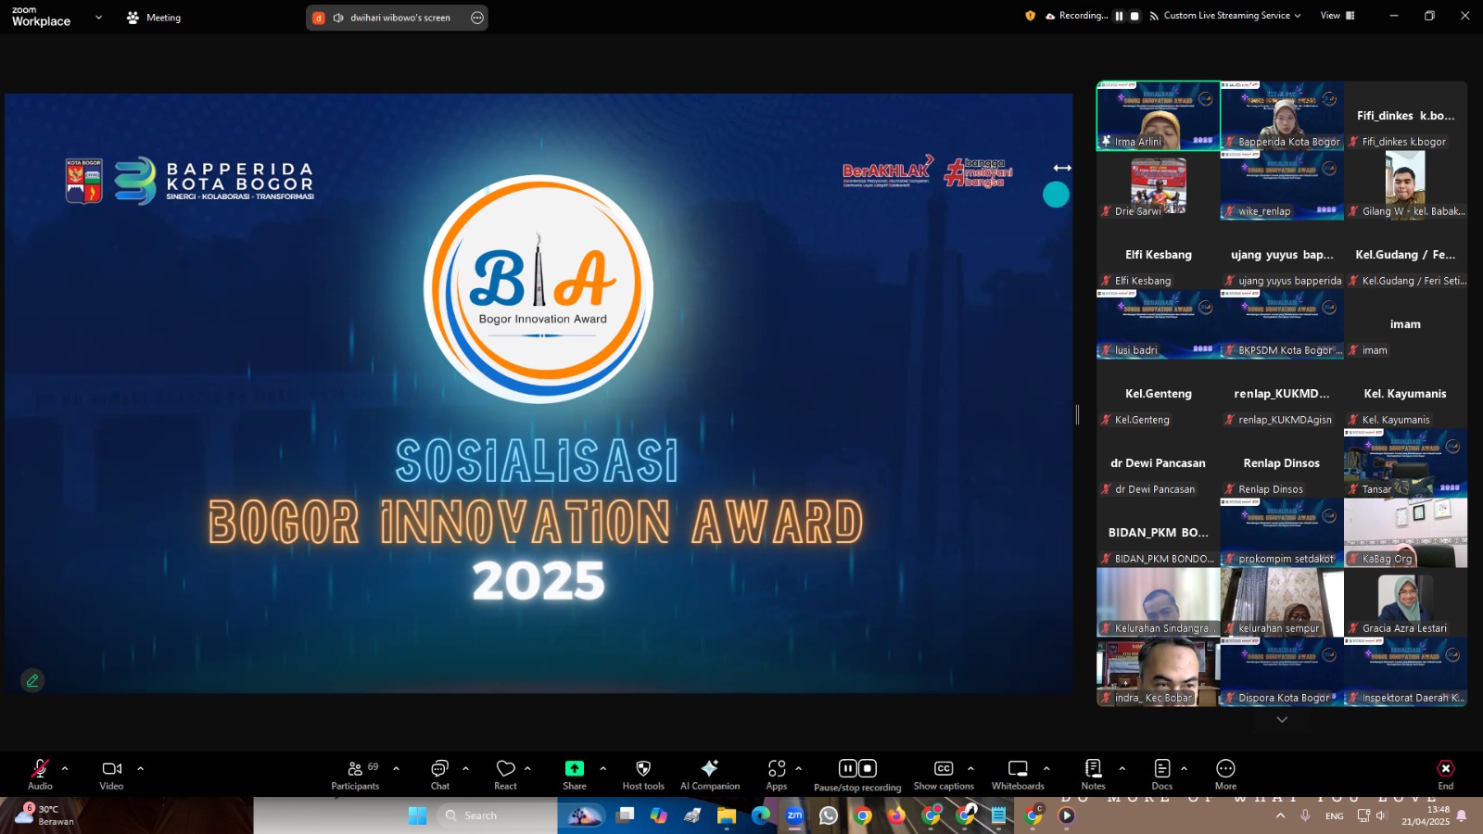Expand Participants options chevron
Screen dimensions: 1483x834
[397, 768]
